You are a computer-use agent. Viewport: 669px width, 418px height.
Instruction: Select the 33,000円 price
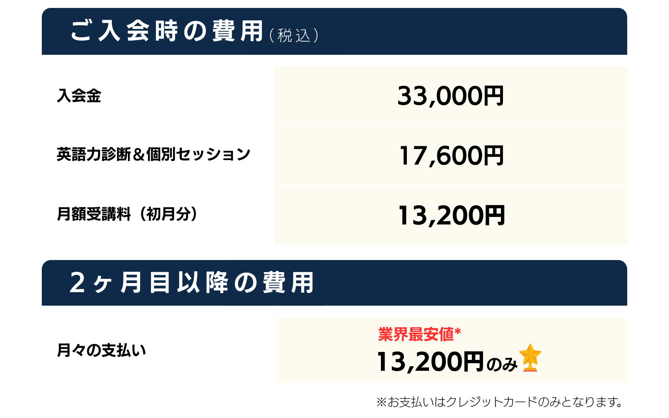[451, 96]
